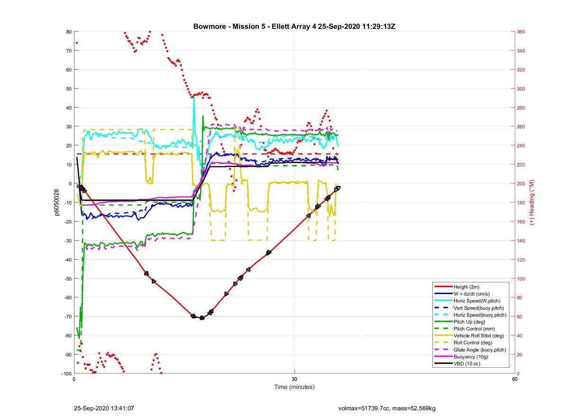Click the -50 tick on the y-axis
This screenshot has height=420, width=569.
(67, 279)
